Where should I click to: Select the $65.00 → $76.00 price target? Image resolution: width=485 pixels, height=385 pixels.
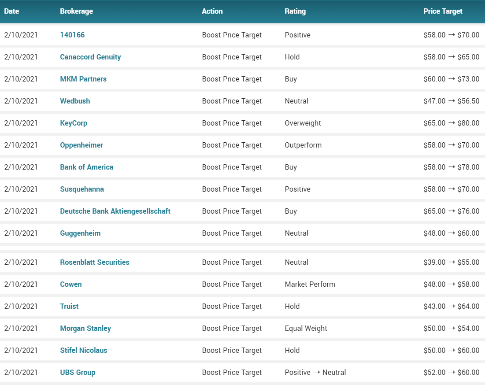coord(451,211)
